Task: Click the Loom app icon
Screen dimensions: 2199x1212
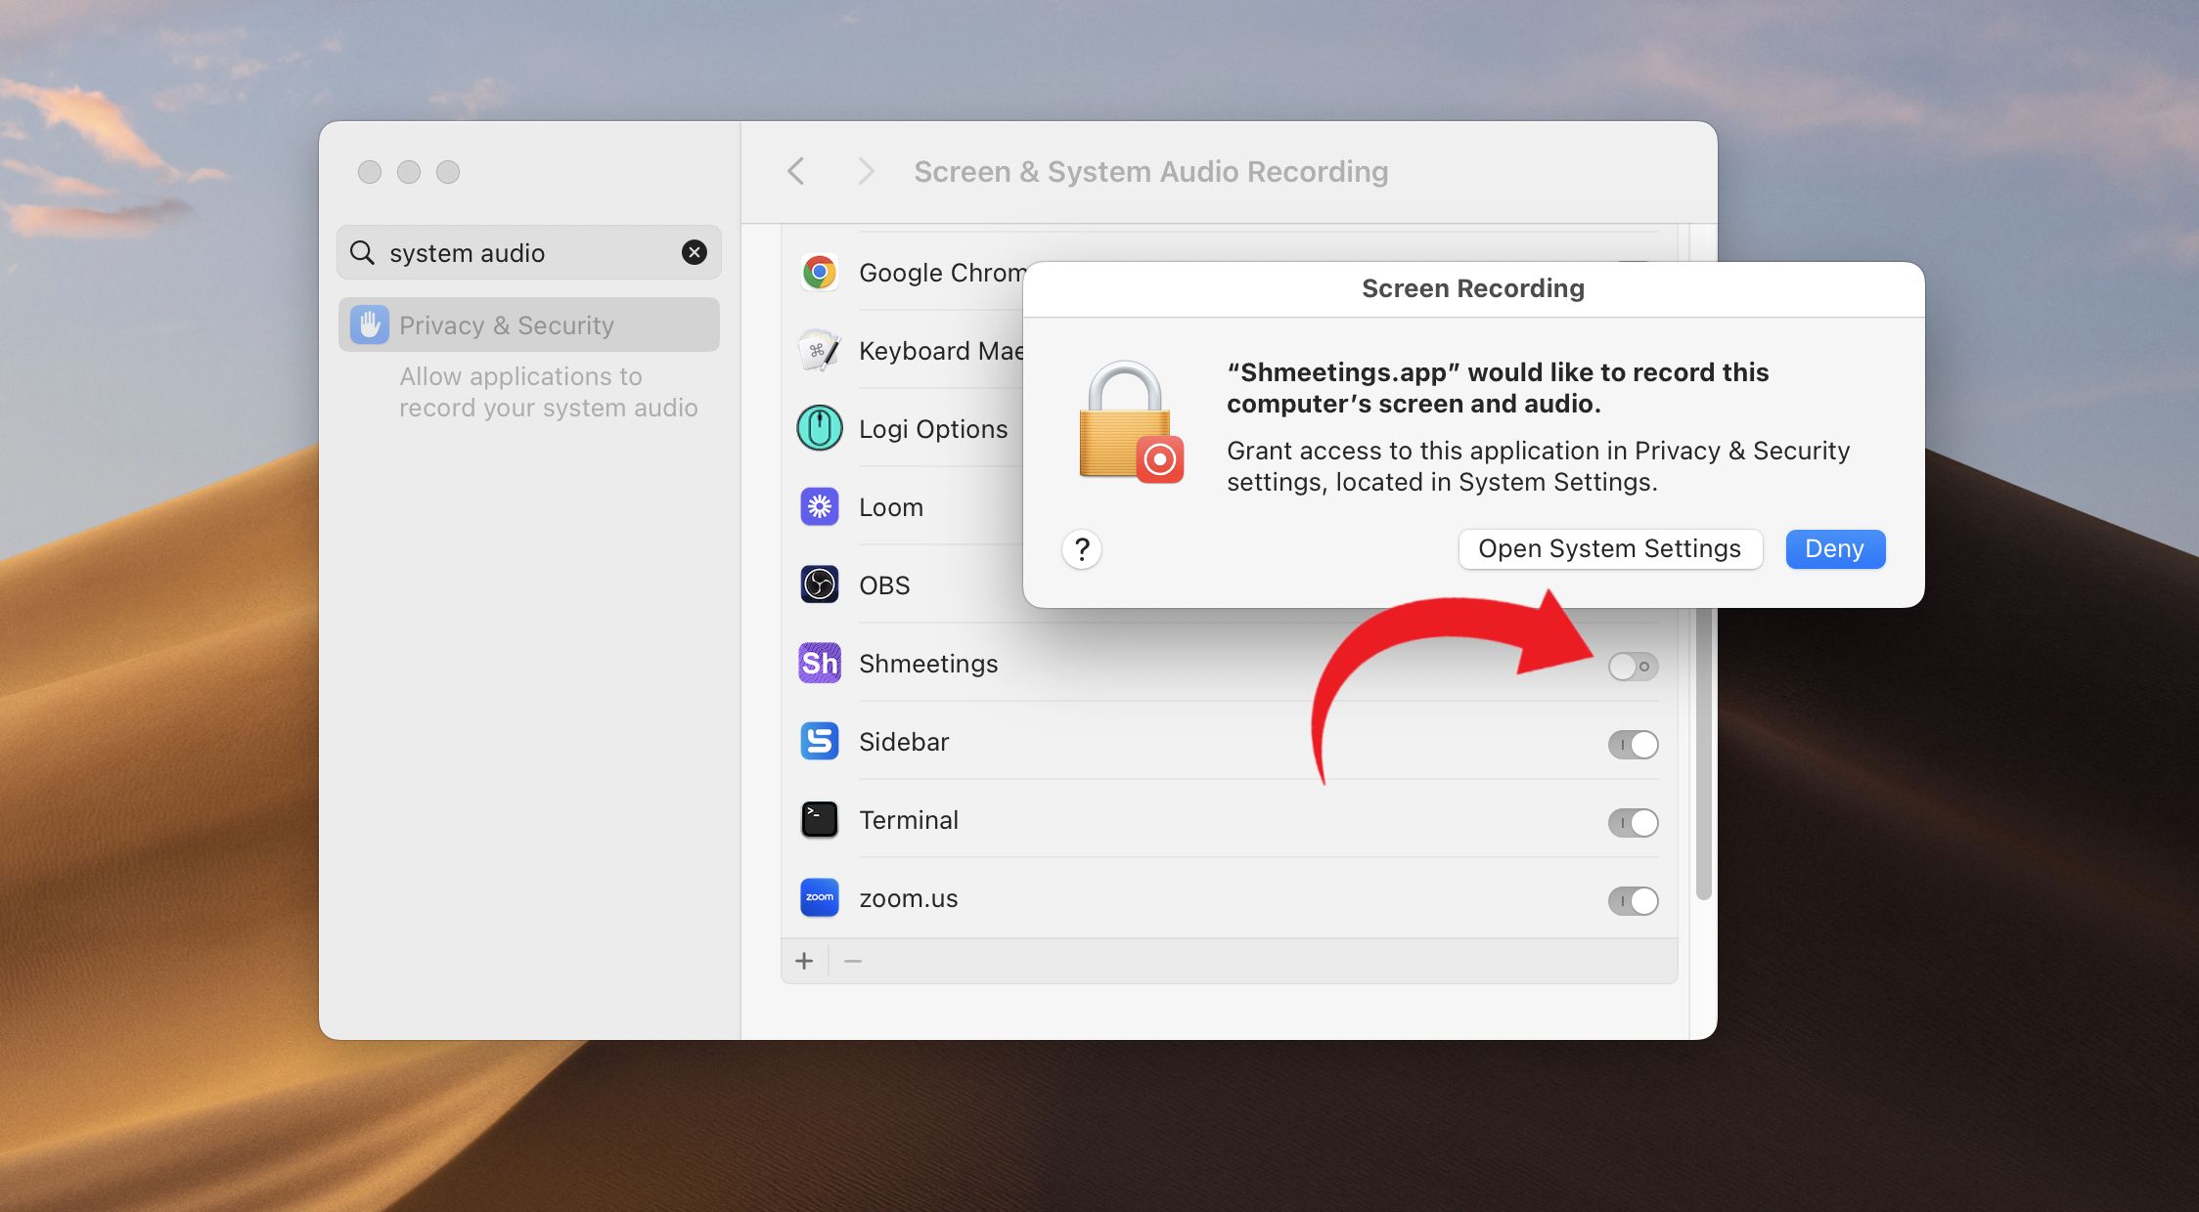Action: (819, 506)
